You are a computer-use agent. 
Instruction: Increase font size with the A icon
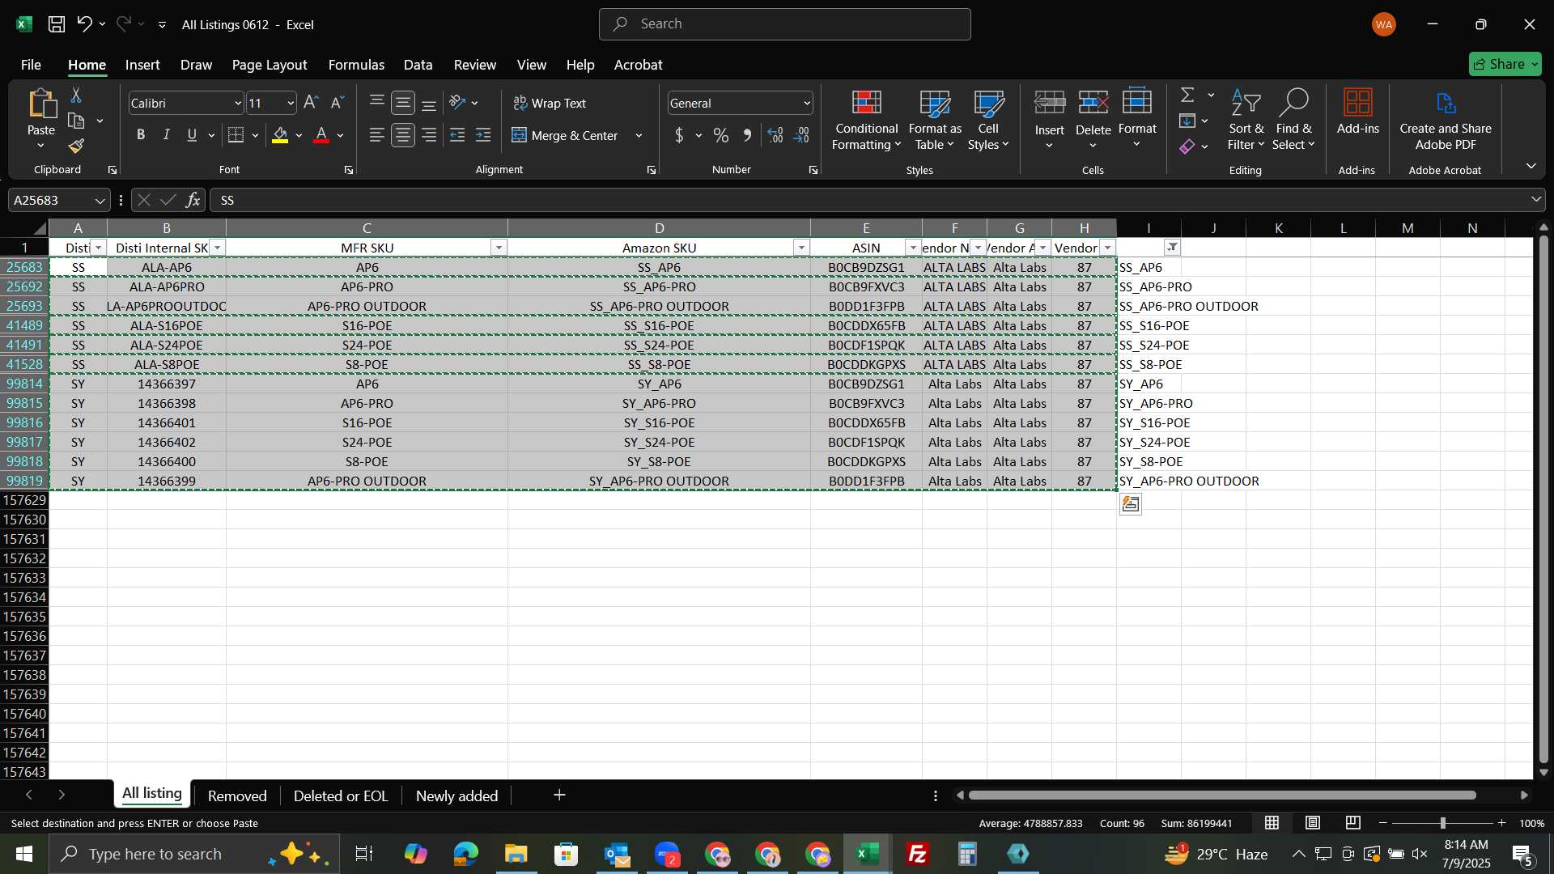(x=311, y=103)
